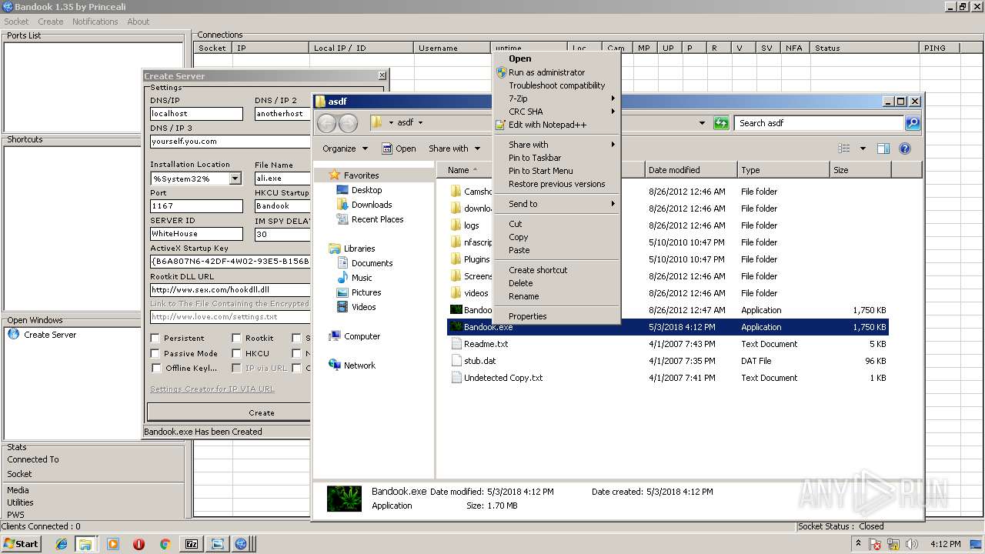The height and width of the screenshot is (554, 985).
Task: Sort files by Size column
Action: coord(860,170)
